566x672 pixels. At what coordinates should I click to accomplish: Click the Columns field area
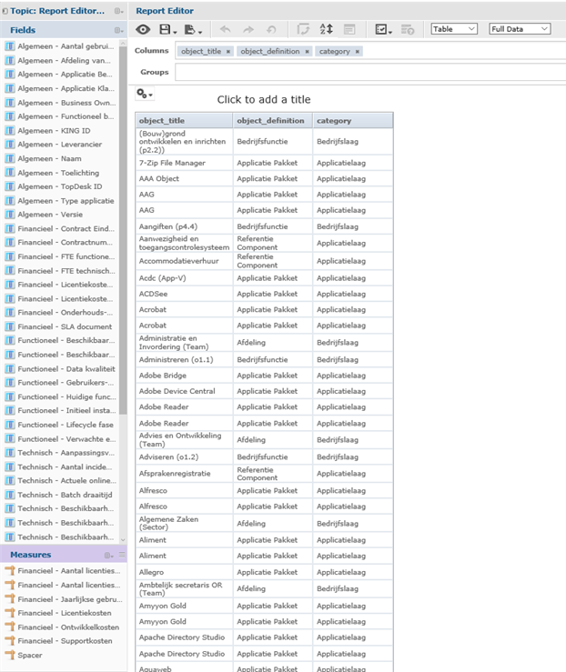pyautogui.click(x=370, y=51)
